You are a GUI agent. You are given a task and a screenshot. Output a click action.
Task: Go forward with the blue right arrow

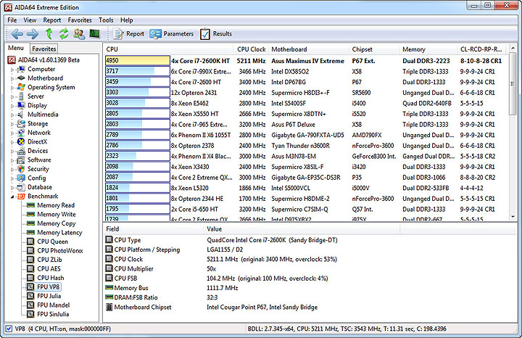click(x=33, y=33)
